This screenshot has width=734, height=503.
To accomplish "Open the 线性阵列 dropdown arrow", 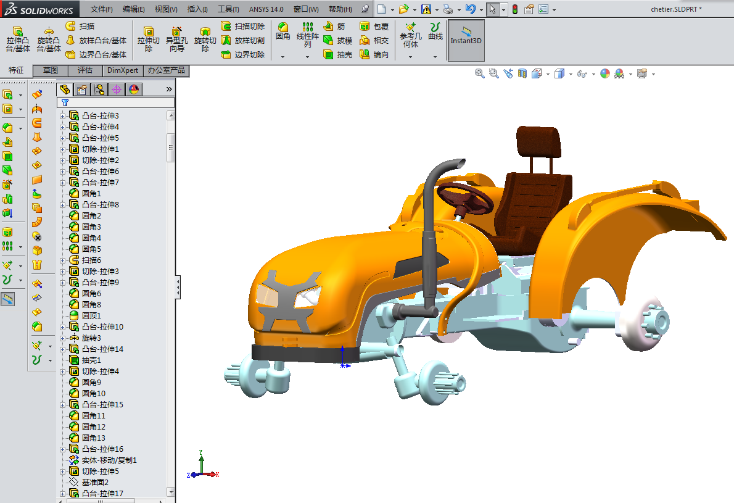I will pos(307,57).
